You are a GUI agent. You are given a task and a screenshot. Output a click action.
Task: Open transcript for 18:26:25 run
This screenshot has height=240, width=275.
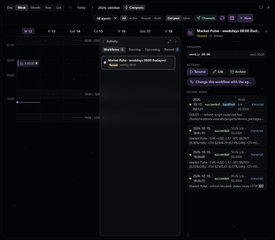[257, 179]
